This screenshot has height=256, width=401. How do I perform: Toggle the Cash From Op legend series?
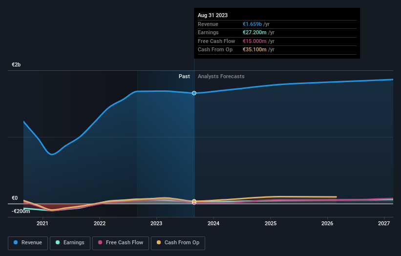click(178, 243)
